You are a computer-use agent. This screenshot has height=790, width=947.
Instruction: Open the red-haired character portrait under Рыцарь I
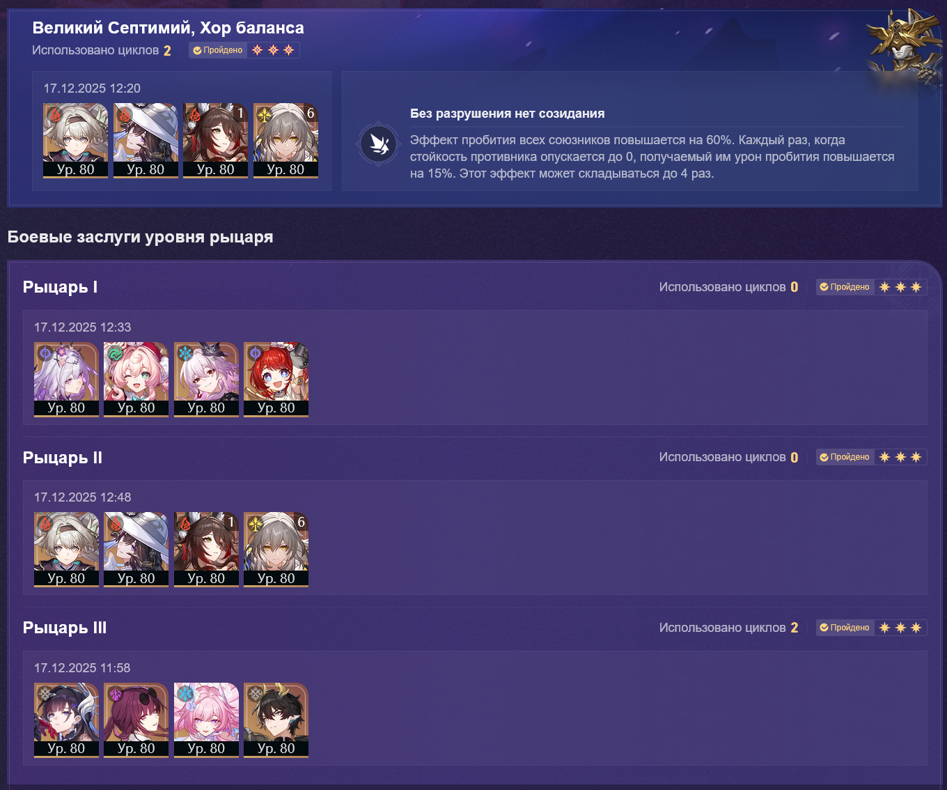tap(276, 380)
